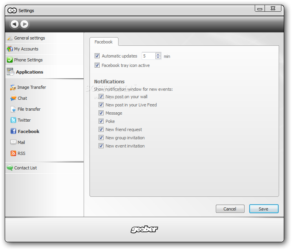
Task: Open Contact List settings
Action: pos(44,168)
